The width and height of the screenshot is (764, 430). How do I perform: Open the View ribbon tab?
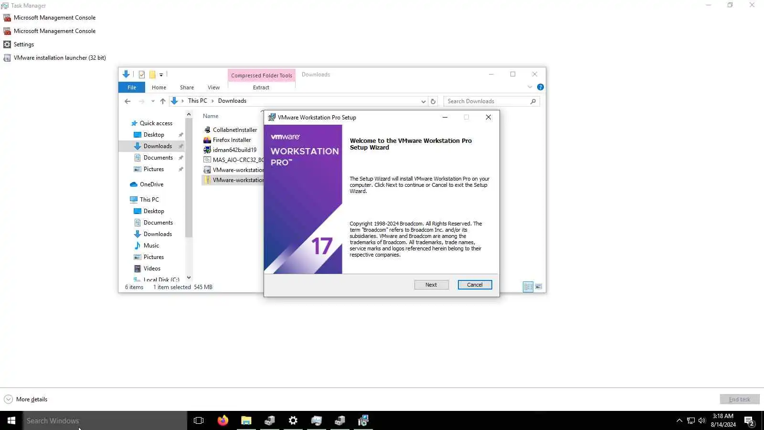pyautogui.click(x=213, y=87)
